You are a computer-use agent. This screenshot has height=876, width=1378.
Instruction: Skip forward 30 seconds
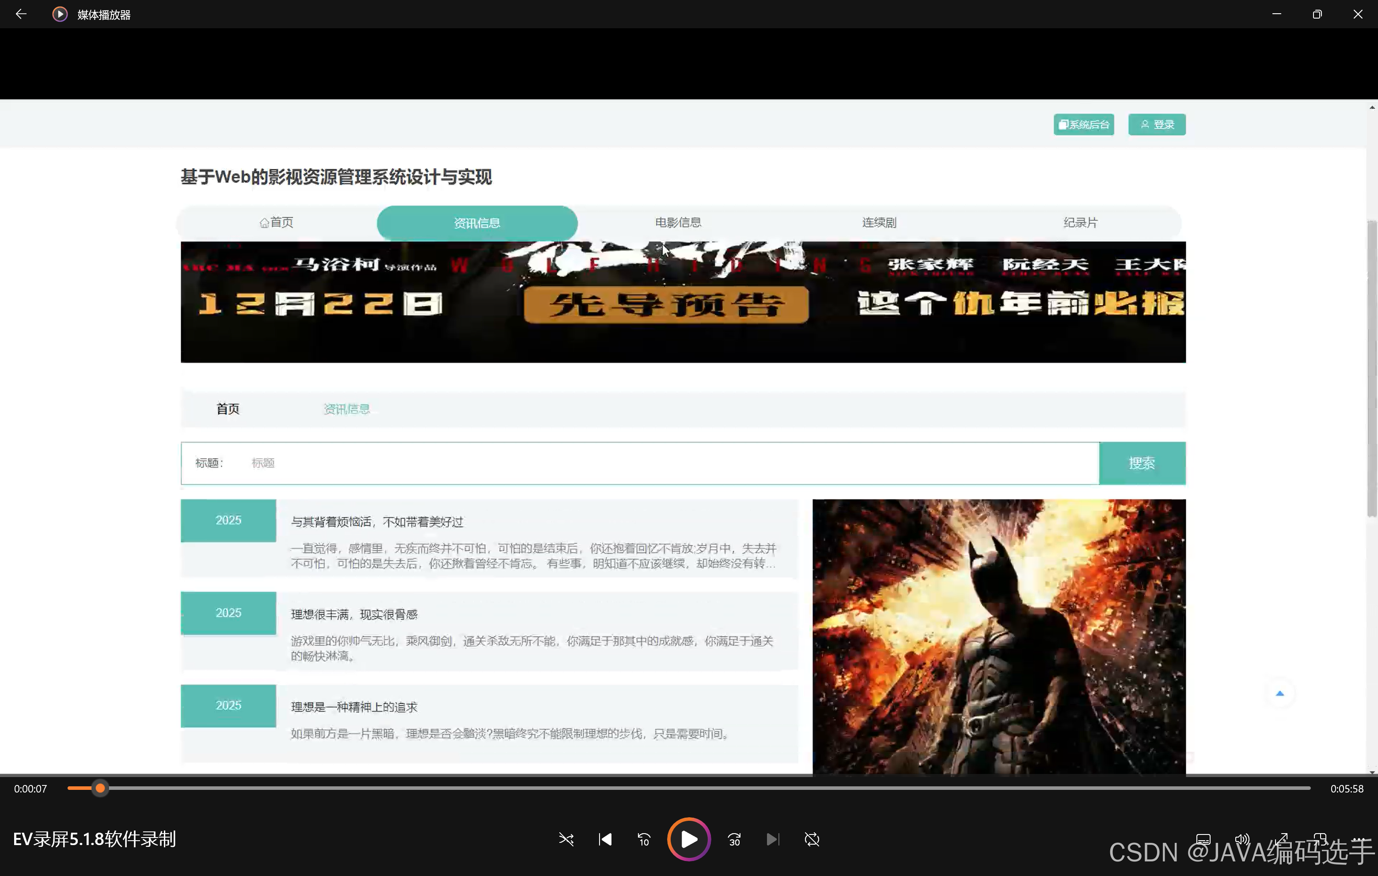[734, 839]
